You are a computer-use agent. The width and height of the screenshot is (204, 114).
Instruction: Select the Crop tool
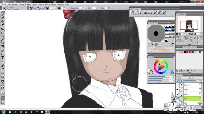pos(3,46)
